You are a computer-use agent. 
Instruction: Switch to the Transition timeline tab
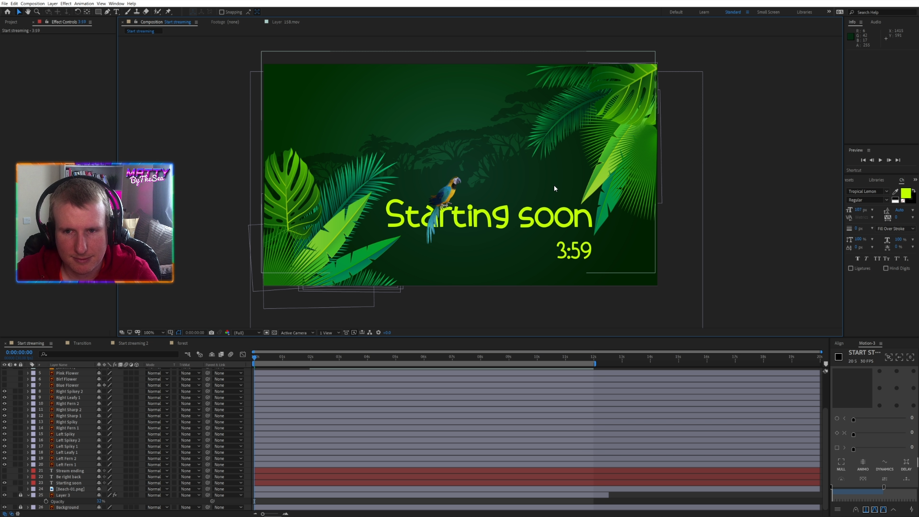tap(82, 343)
